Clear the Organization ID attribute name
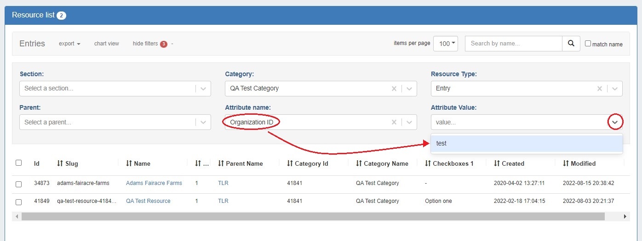642x241 pixels. [x=394, y=123]
